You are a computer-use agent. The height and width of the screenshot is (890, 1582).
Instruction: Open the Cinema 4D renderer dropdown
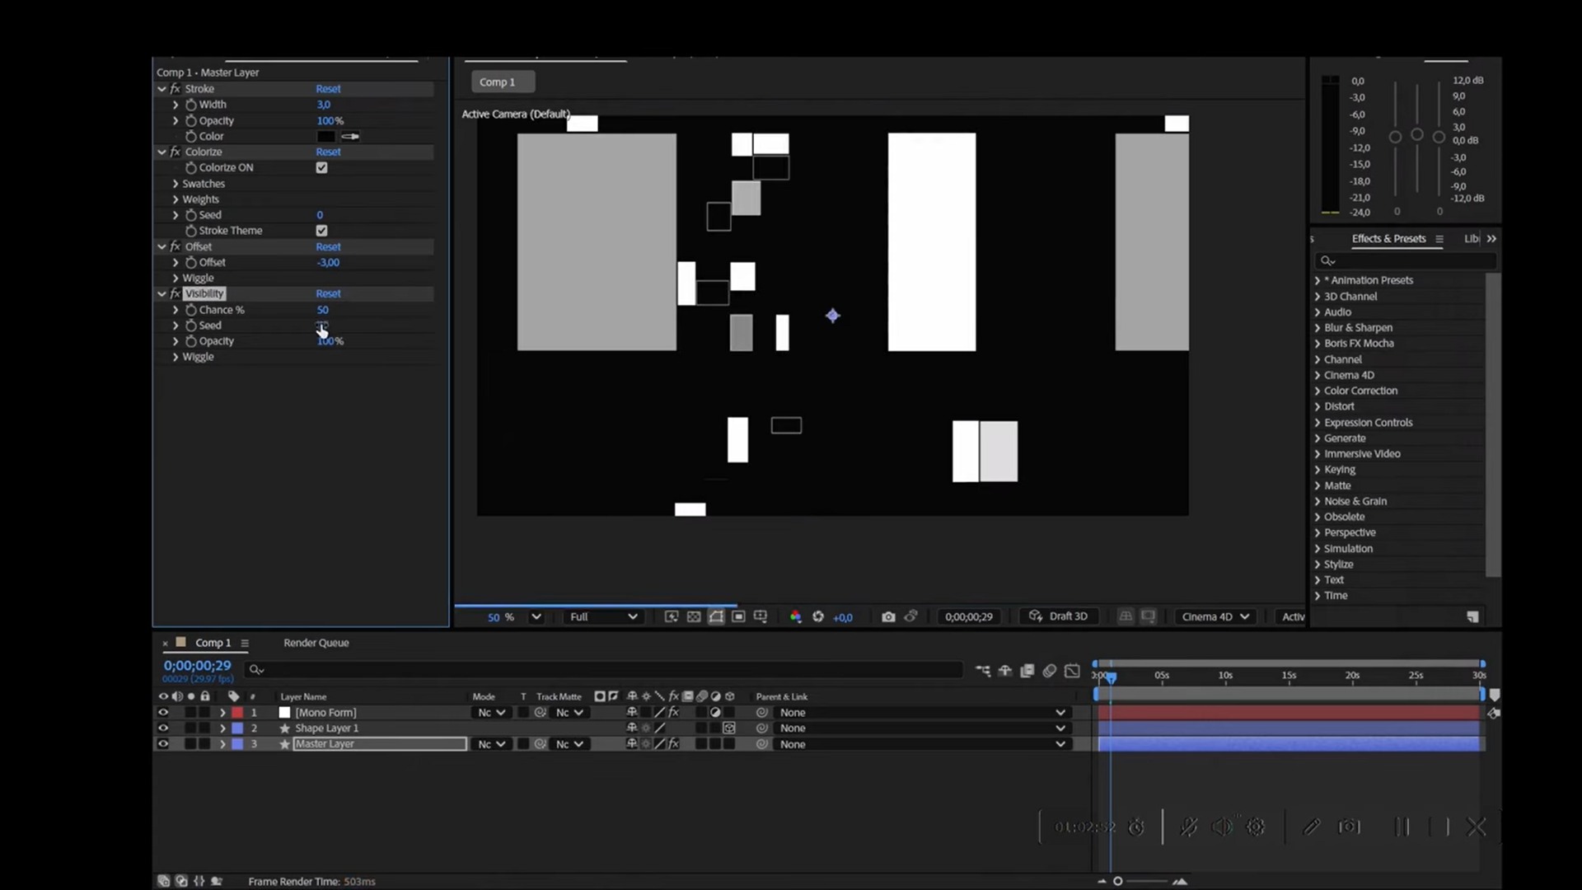pos(1215,616)
